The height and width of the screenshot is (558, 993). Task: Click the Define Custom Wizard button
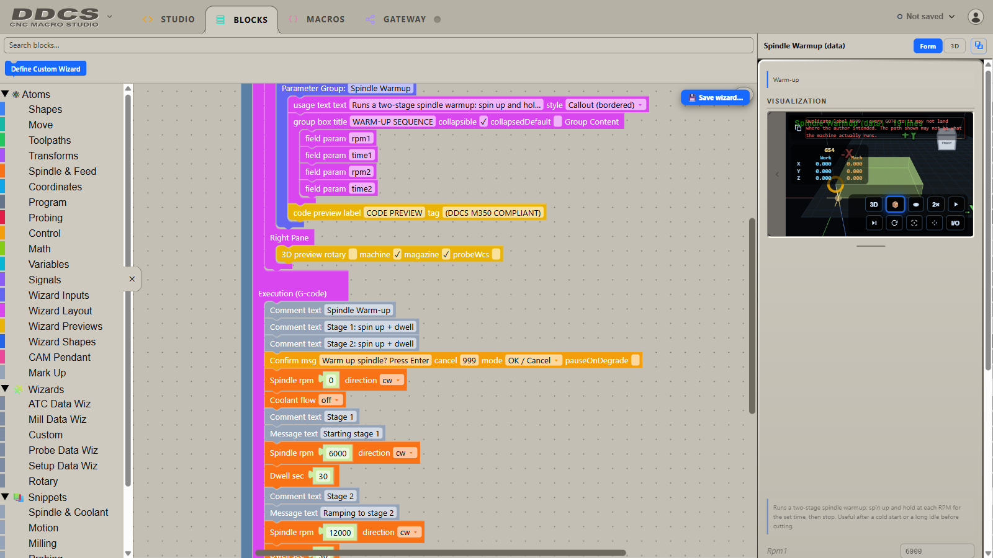[46, 69]
